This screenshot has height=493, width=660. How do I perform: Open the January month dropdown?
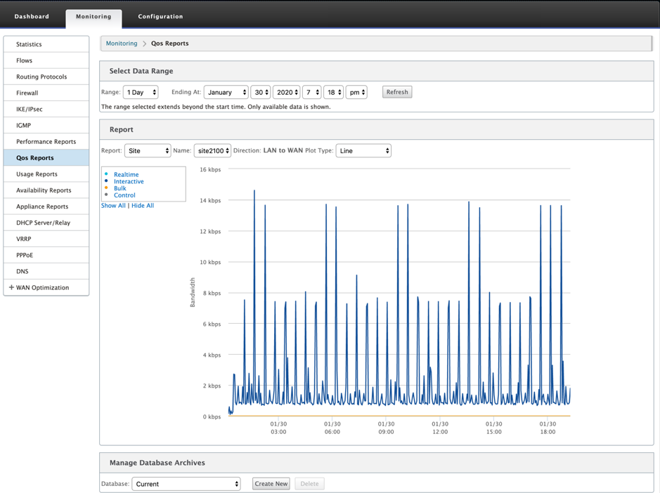226,92
